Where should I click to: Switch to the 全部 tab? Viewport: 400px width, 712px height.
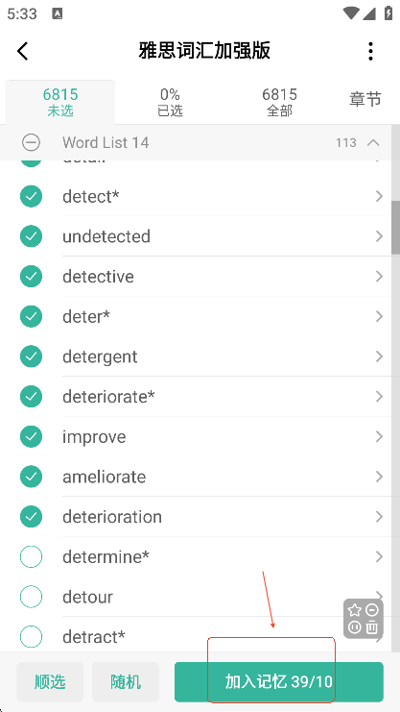279,102
